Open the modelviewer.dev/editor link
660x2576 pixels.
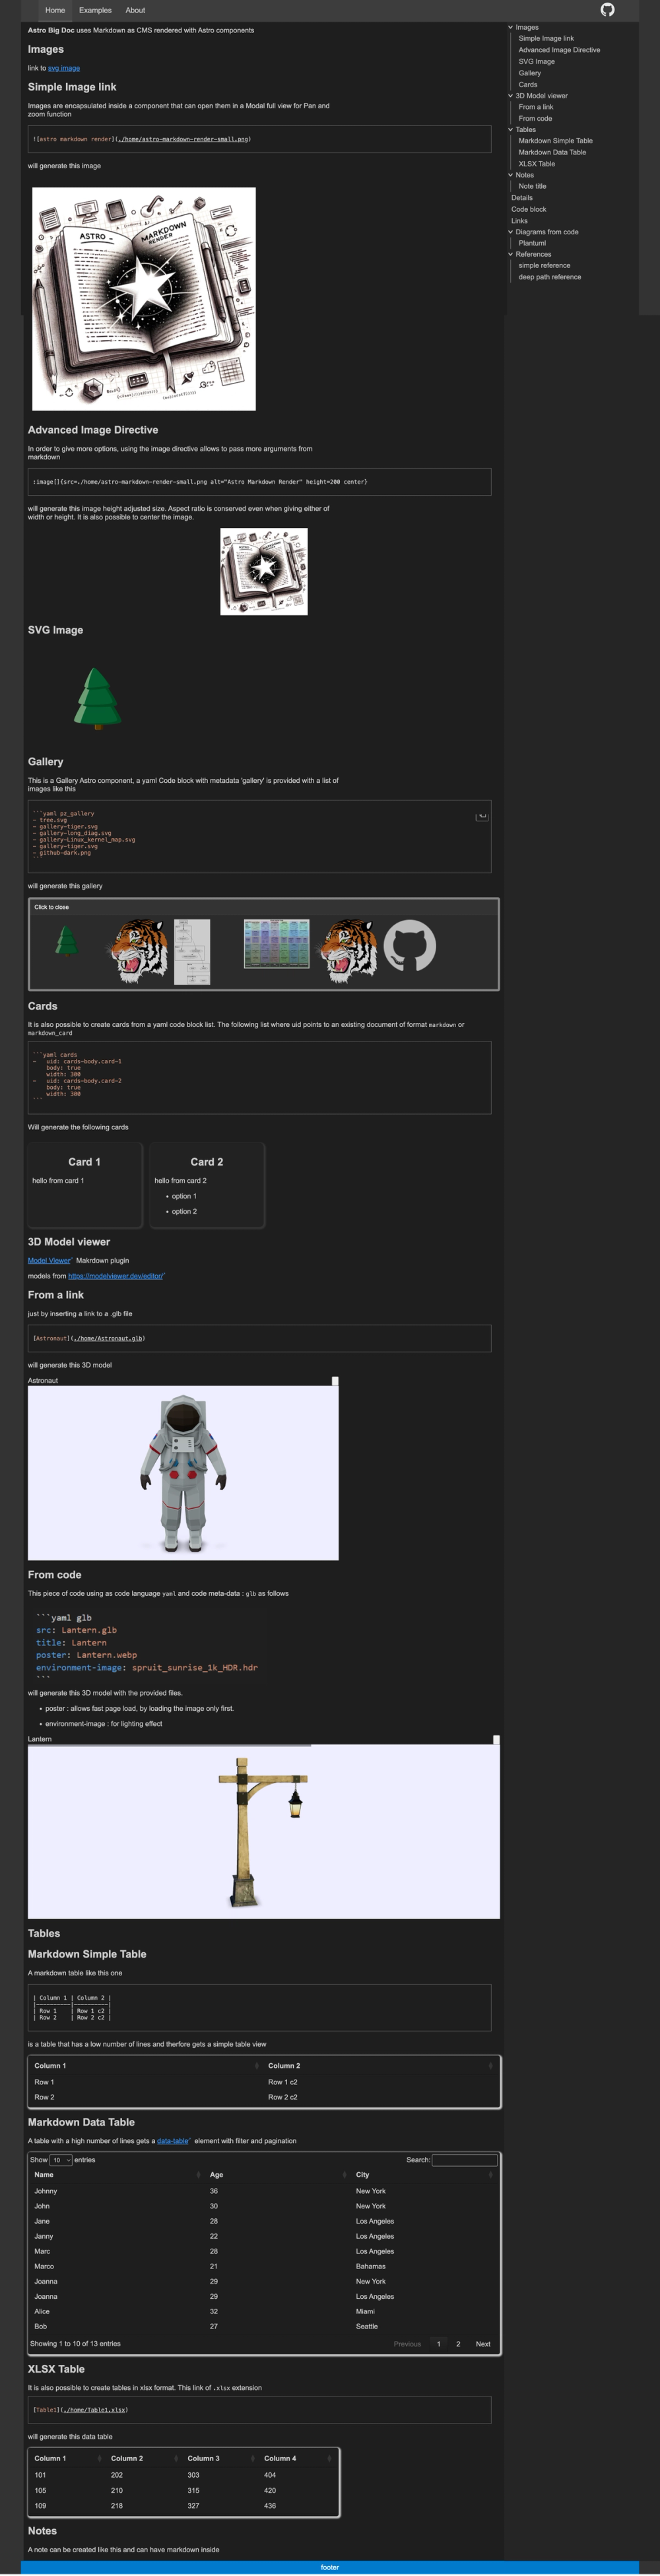[116, 1276]
